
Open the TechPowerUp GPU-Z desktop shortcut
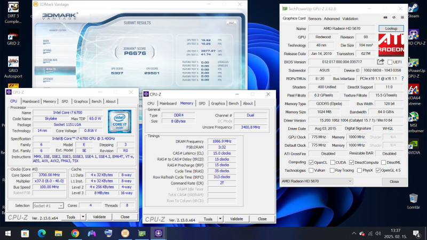pyautogui.click(x=414, y=68)
